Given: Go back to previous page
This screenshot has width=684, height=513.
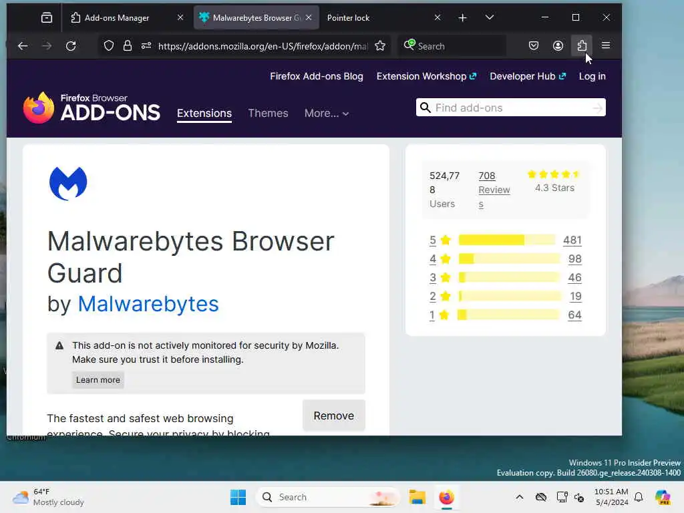Looking at the screenshot, I should [x=23, y=46].
